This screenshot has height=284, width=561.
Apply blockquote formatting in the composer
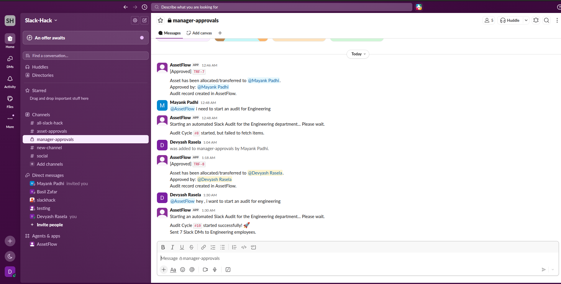tap(234, 247)
